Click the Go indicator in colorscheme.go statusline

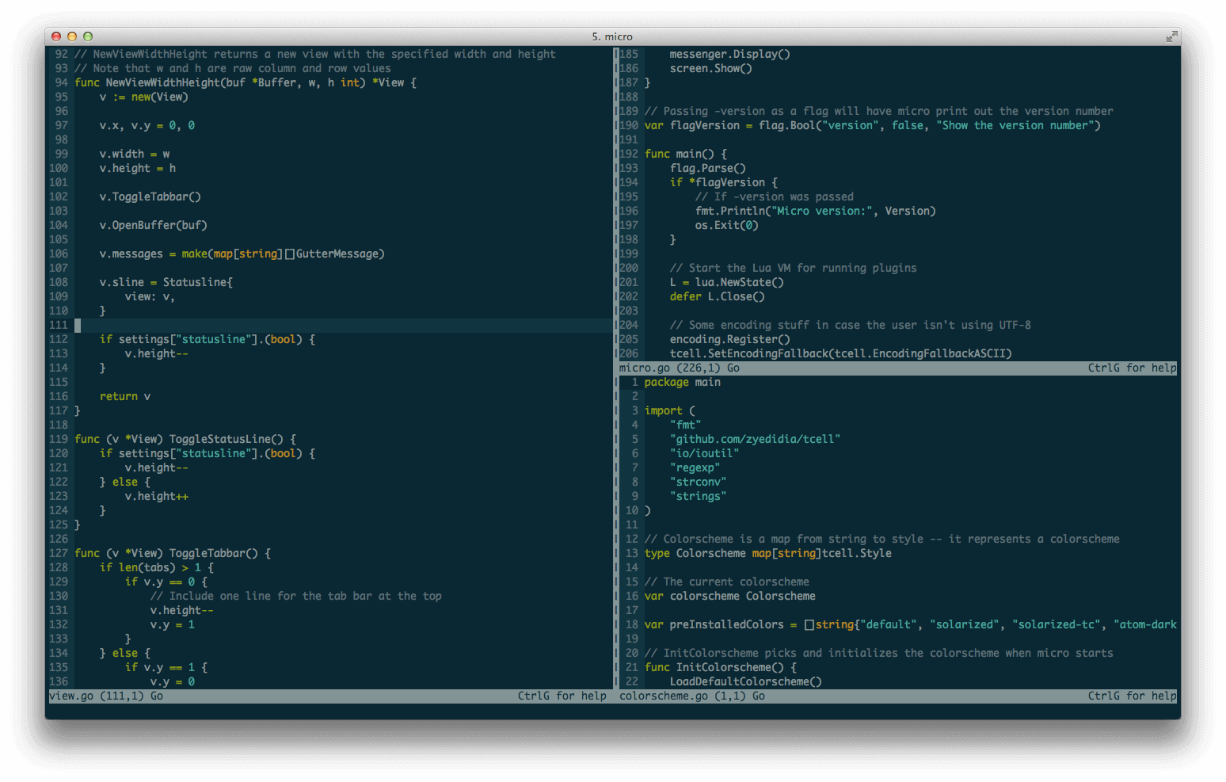pos(758,696)
